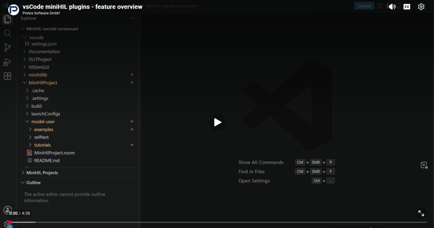
Task: Open the Extensions activity bar icon
Action: pyautogui.click(x=7, y=76)
